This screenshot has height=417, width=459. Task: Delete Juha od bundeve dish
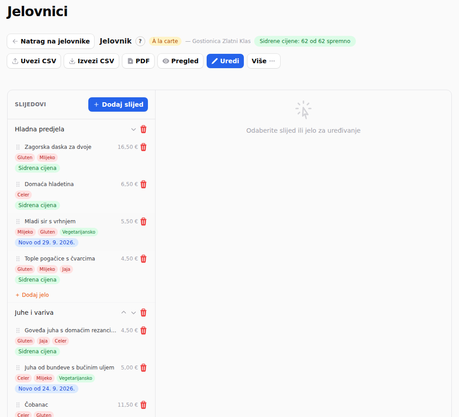click(x=143, y=368)
